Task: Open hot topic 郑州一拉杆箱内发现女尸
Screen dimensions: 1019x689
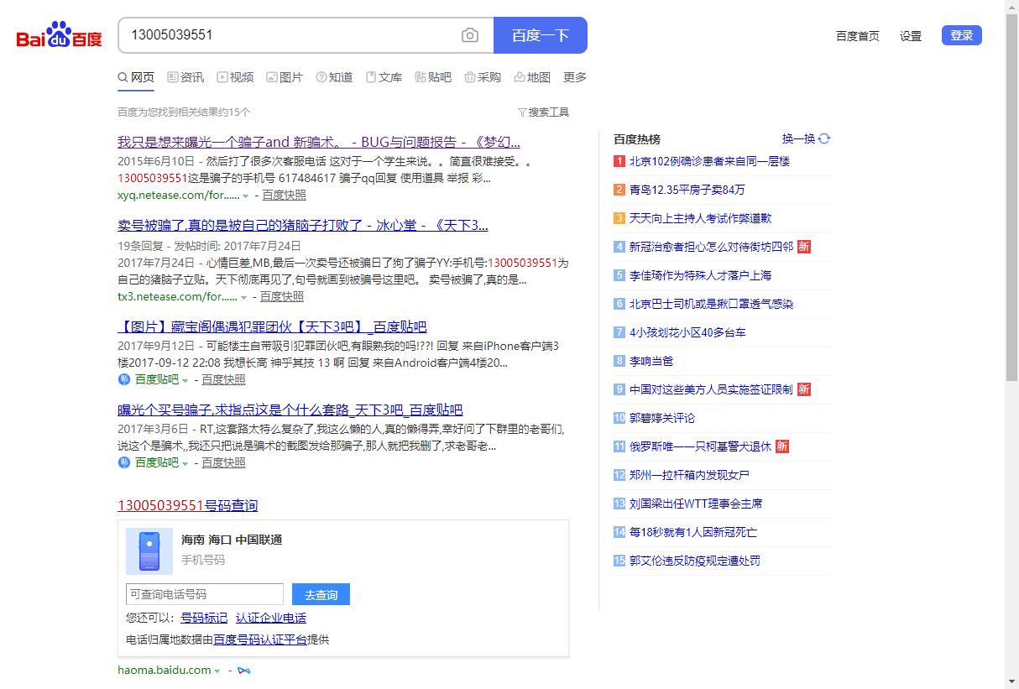Action: (x=689, y=475)
